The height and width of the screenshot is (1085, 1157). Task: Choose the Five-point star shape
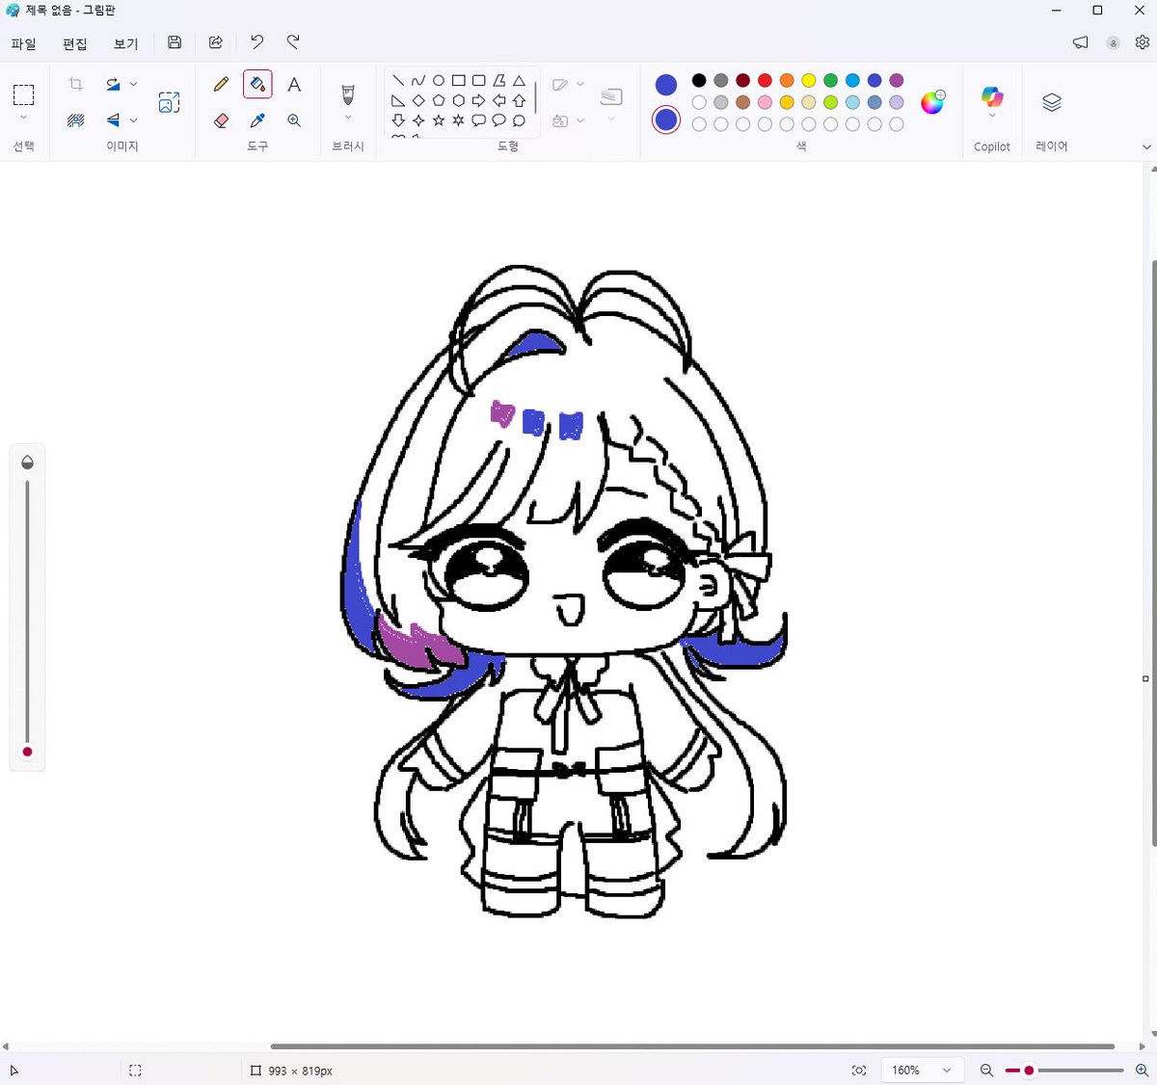coord(439,120)
